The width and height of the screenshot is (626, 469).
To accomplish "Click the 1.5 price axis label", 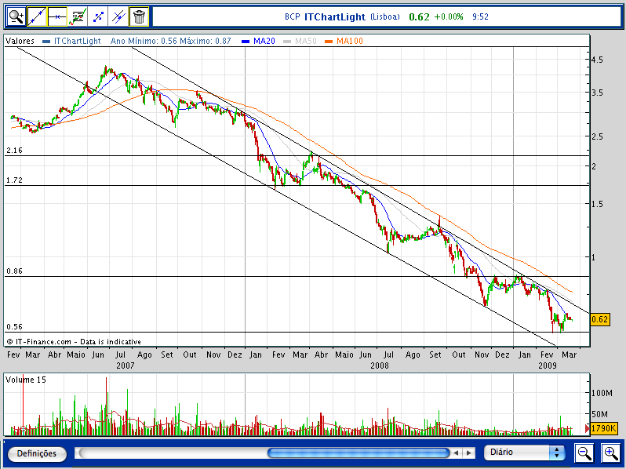I will (x=597, y=205).
